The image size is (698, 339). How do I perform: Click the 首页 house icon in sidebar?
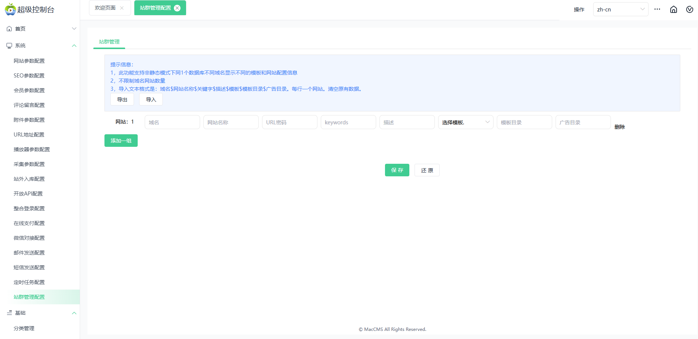coord(9,29)
